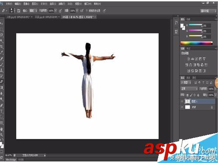The height and width of the screenshot is (163, 218).
Task: Add a Vibrance adjustment
Action: pos(204,59)
